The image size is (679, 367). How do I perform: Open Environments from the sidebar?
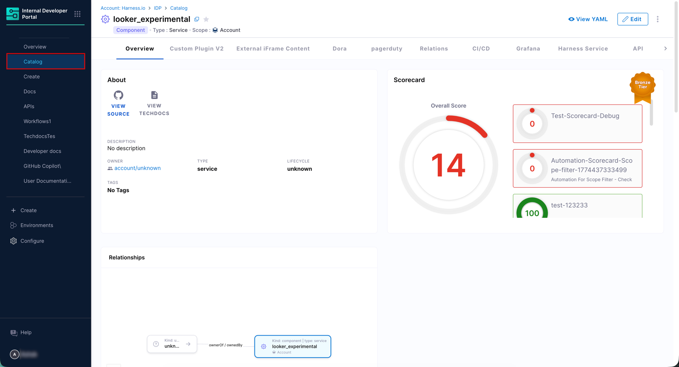[37, 225]
